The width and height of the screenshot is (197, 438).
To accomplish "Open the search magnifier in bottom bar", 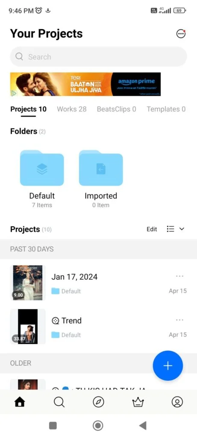I will 59,402.
